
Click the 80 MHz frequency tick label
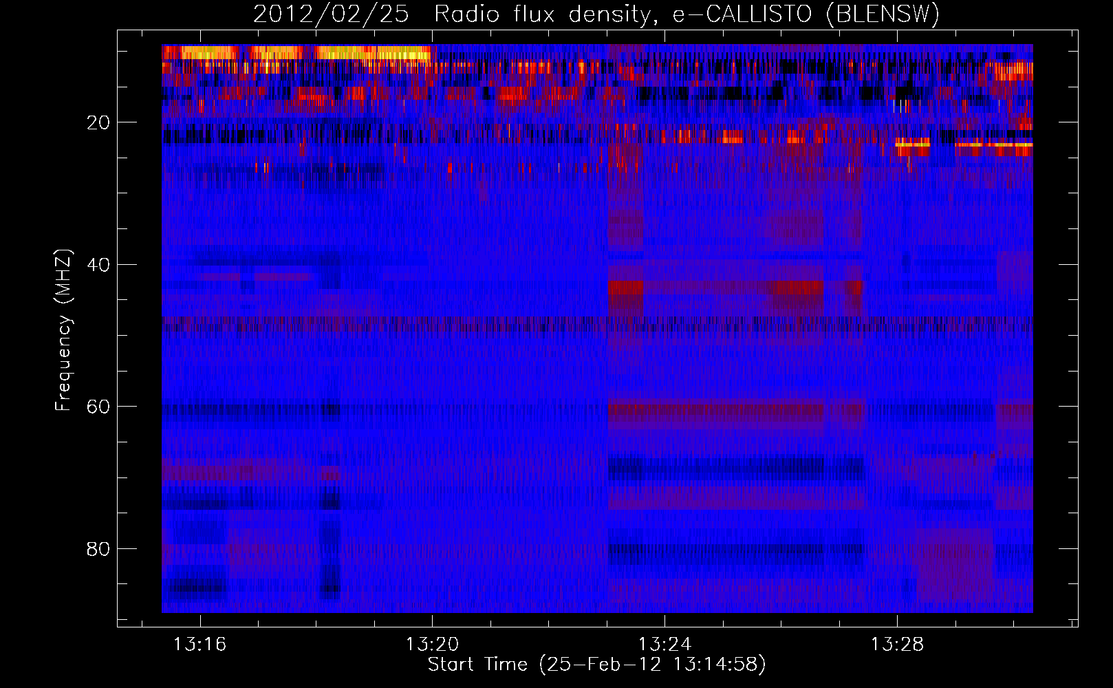(x=98, y=549)
